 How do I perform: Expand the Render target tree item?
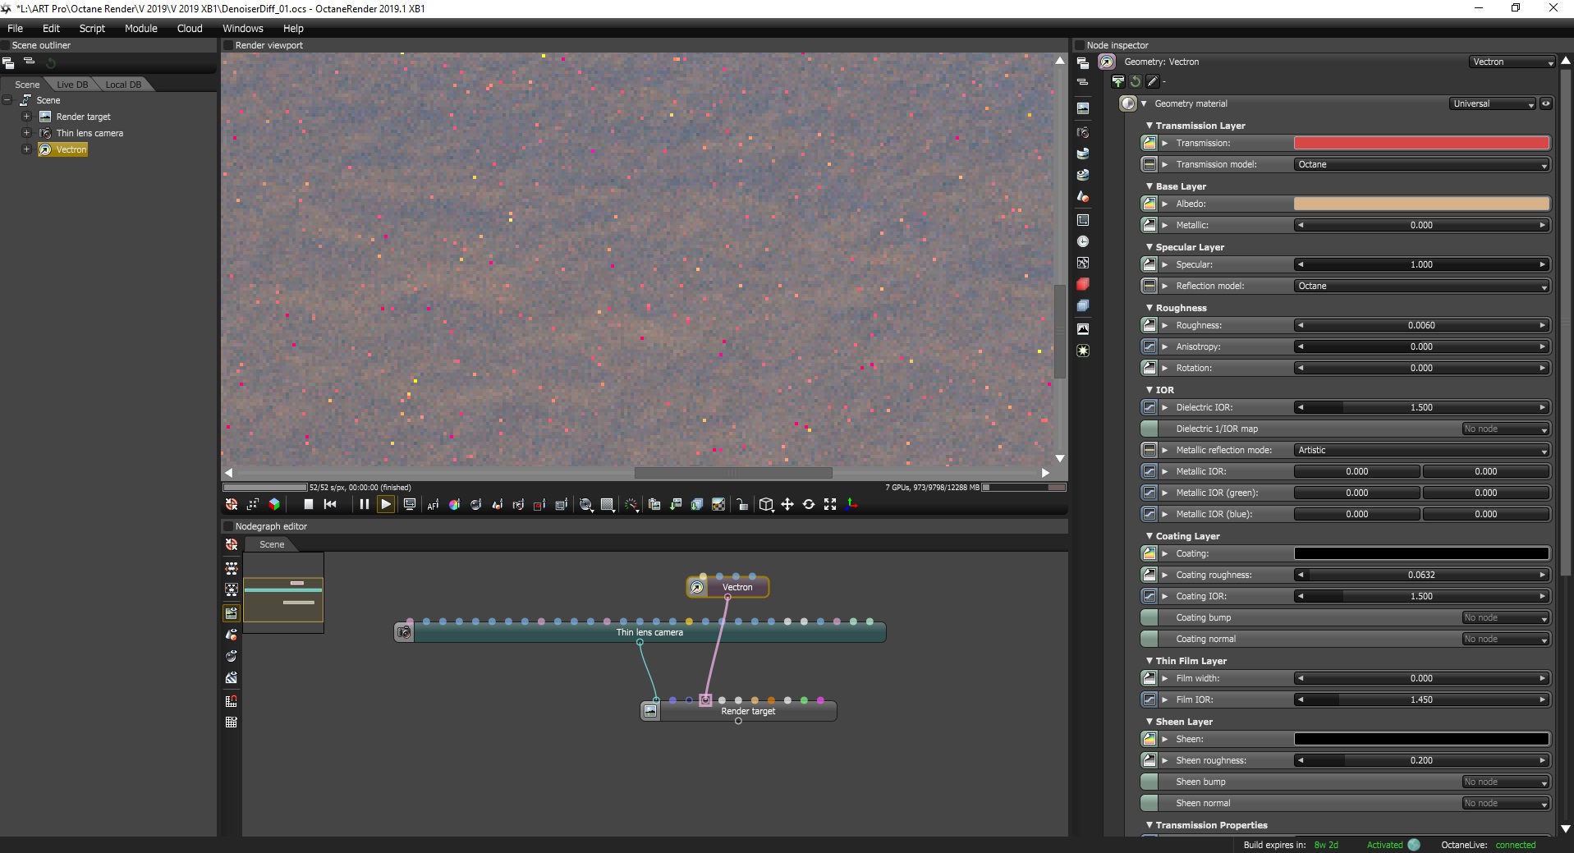[x=26, y=117]
